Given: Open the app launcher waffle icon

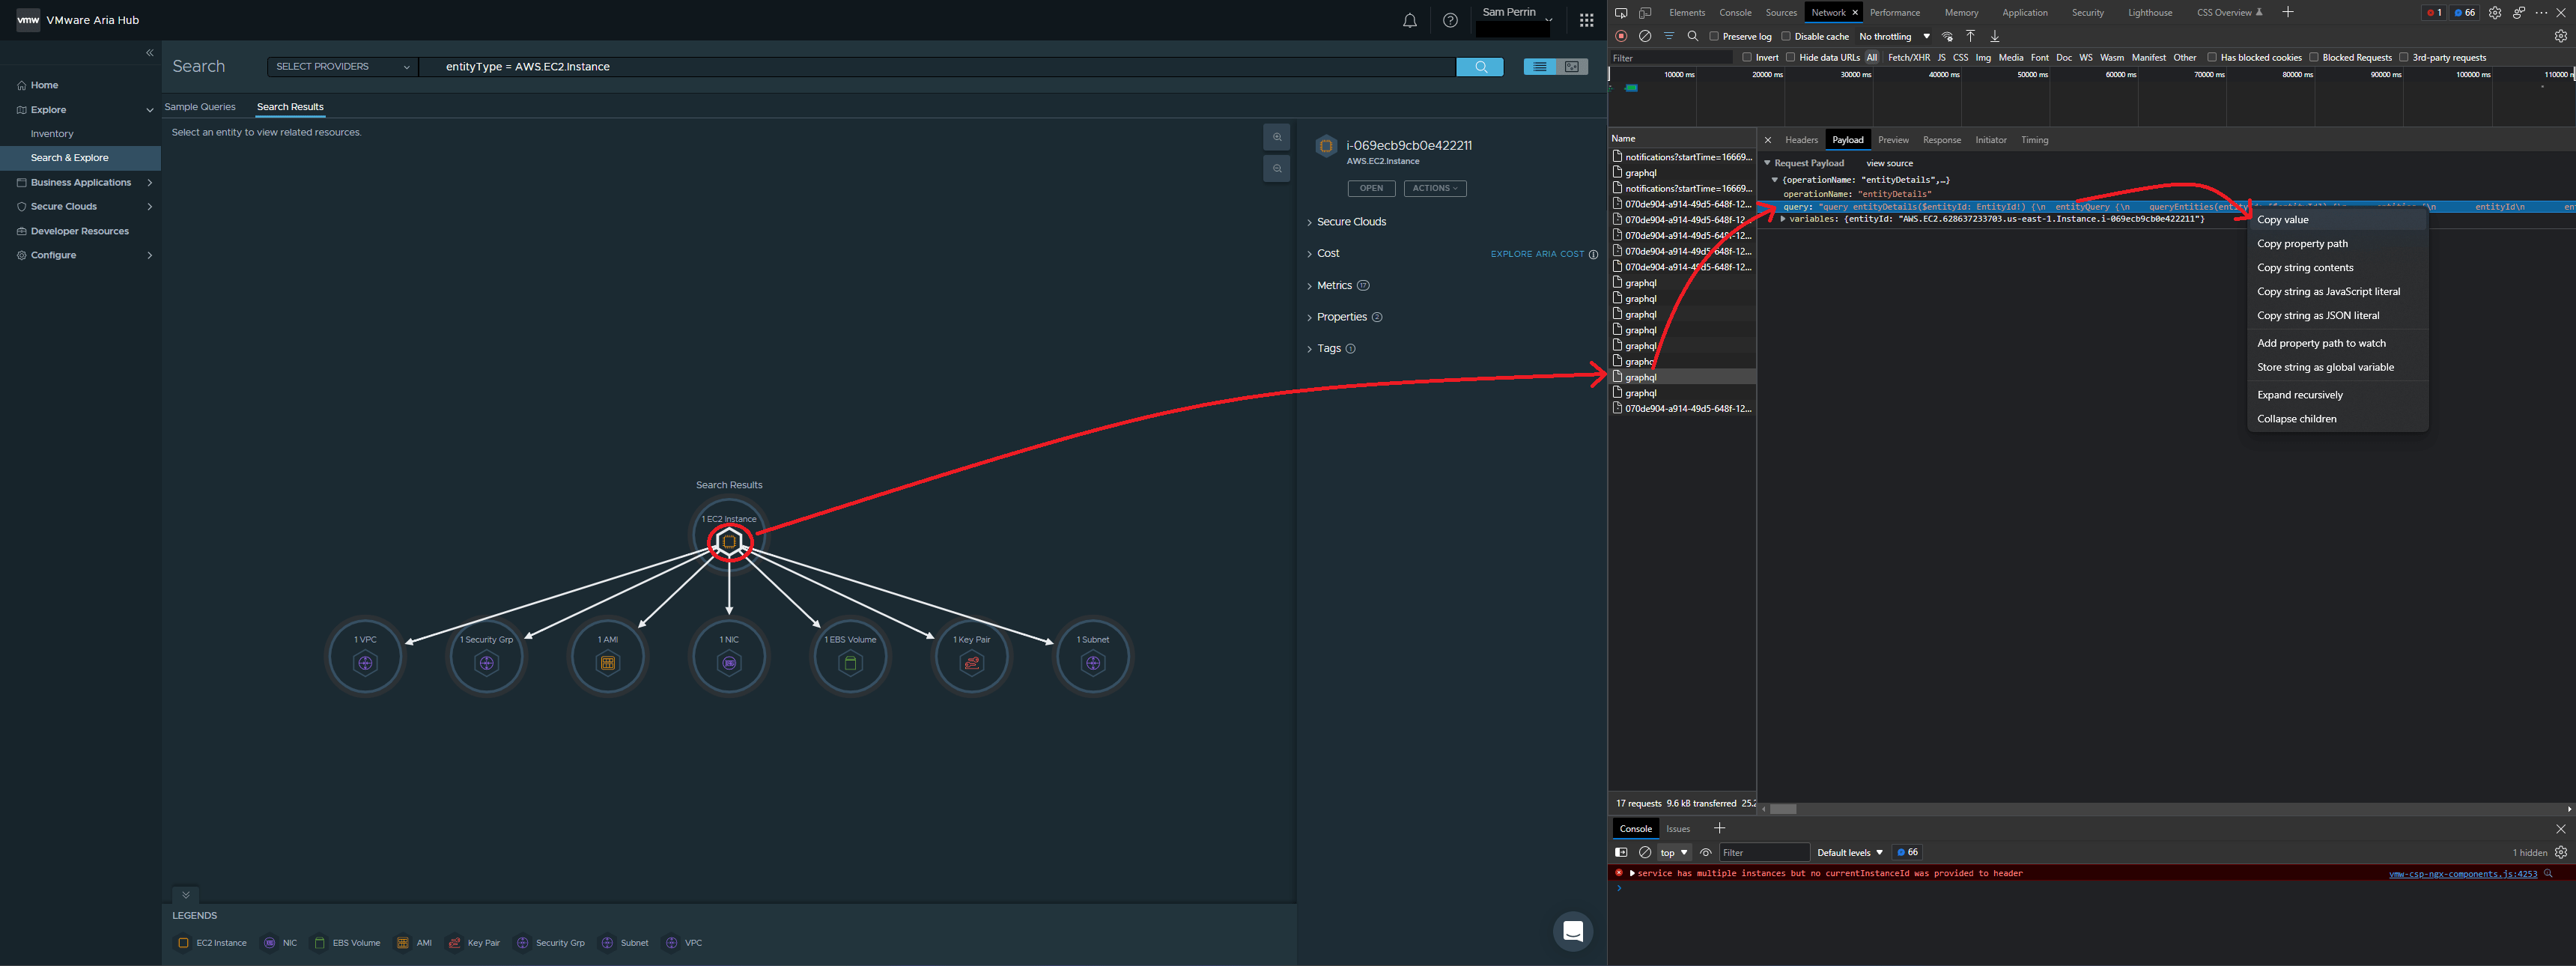Looking at the screenshot, I should point(1586,20).
